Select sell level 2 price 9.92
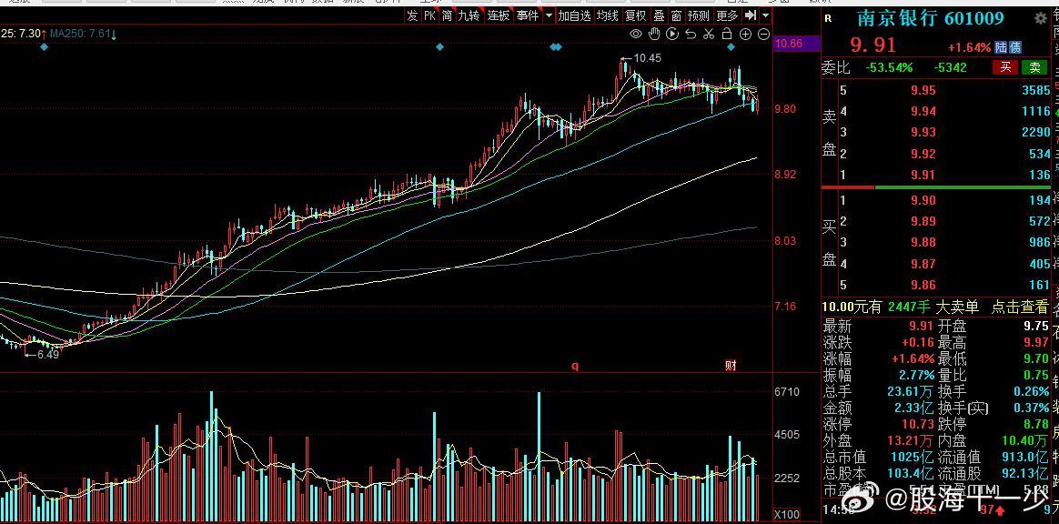The height and width of the screenshot is (524, 1059). [923, 153]
